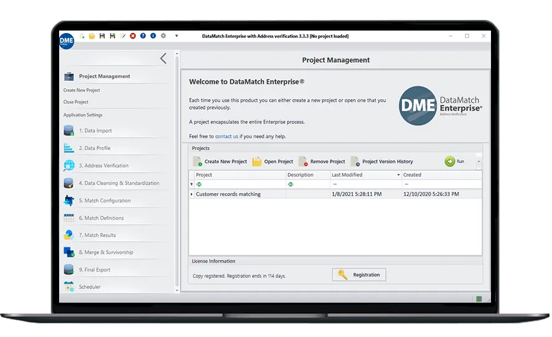Click the Last Modified column sort arrow

click(398, 175)
